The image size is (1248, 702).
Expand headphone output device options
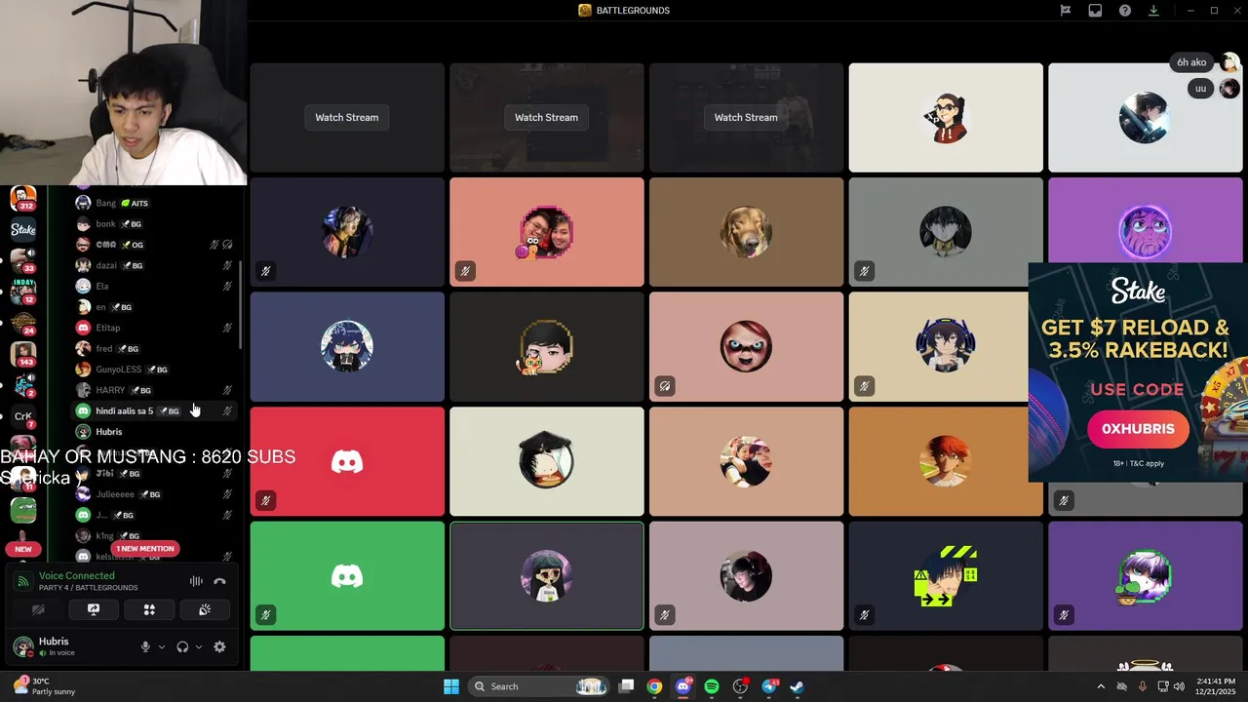[x=199, y=646]
